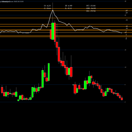The image size is (132, 132).
Task: Click the last red candlestick on the right
Action: [122, 99]
